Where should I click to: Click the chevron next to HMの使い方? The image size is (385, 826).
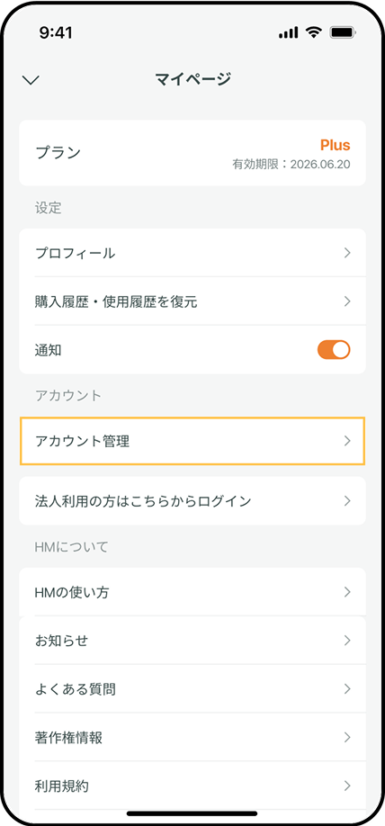347,592
